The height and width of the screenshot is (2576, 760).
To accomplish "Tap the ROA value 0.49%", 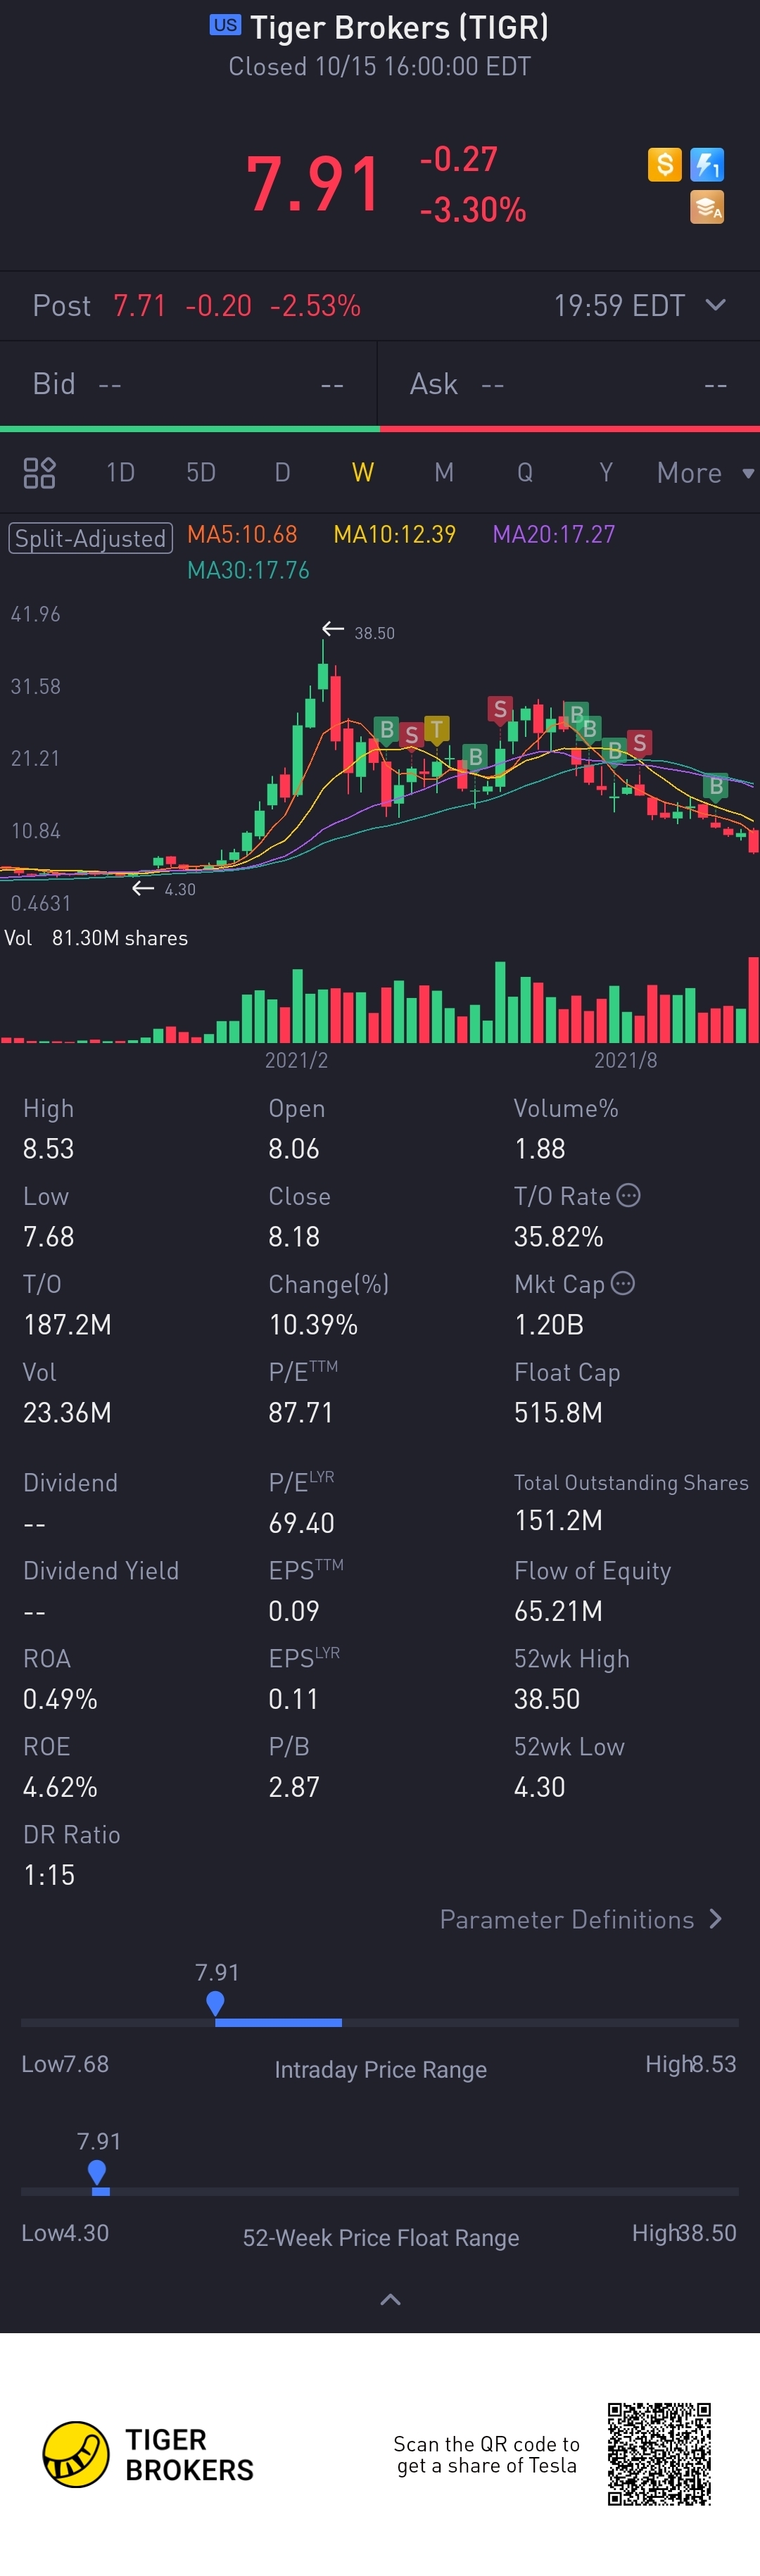I will point(60,1699).
